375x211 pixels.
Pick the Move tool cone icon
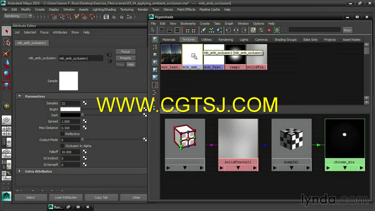(x=7, y=63)
